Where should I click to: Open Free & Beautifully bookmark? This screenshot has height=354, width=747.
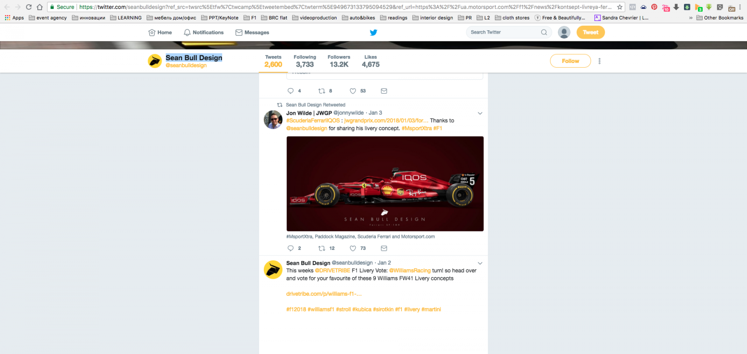[560, 18]
